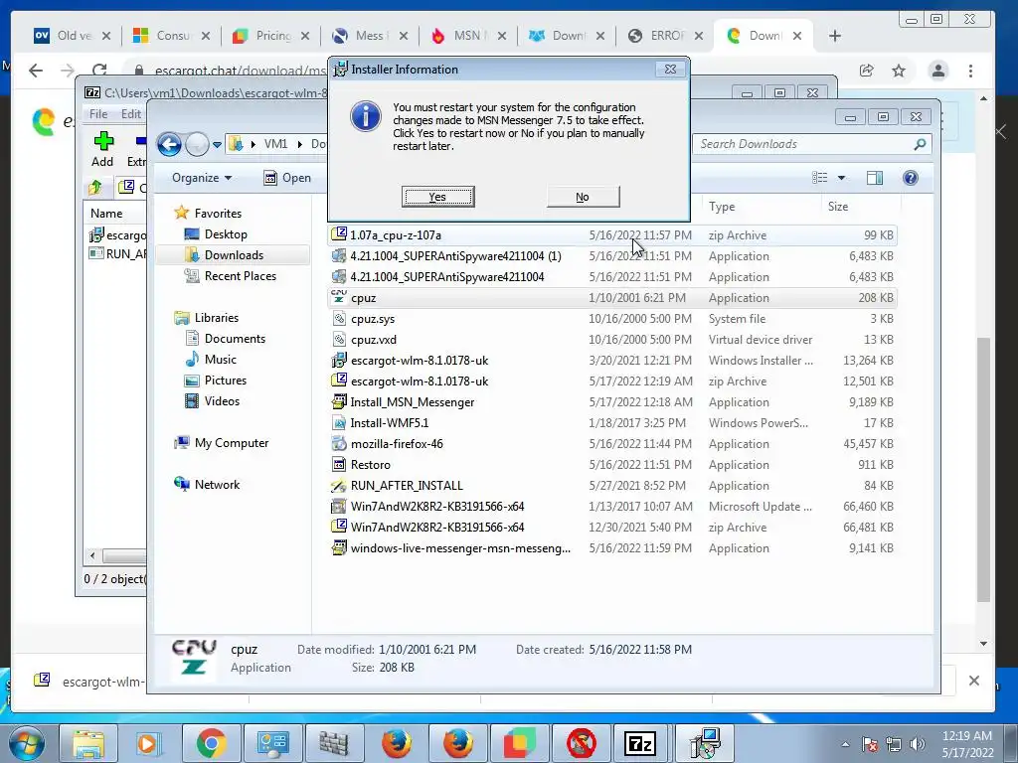Switch to the Consu... Chrome tab
This screenshot has height=763, width=1018.
171,36
